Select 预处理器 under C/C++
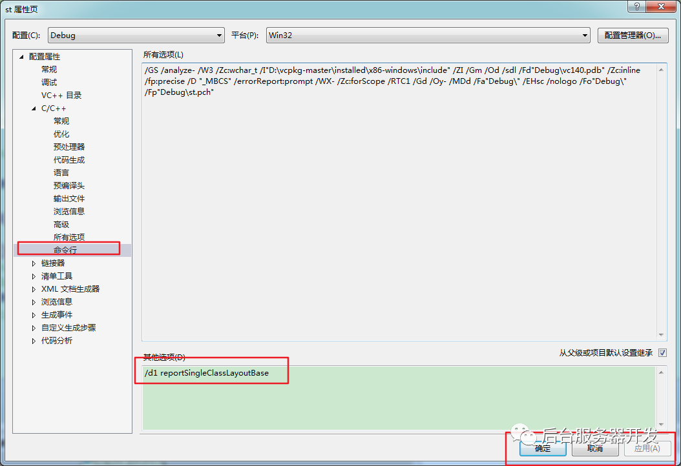Screen dimensions: 681x466 point(68,147)
